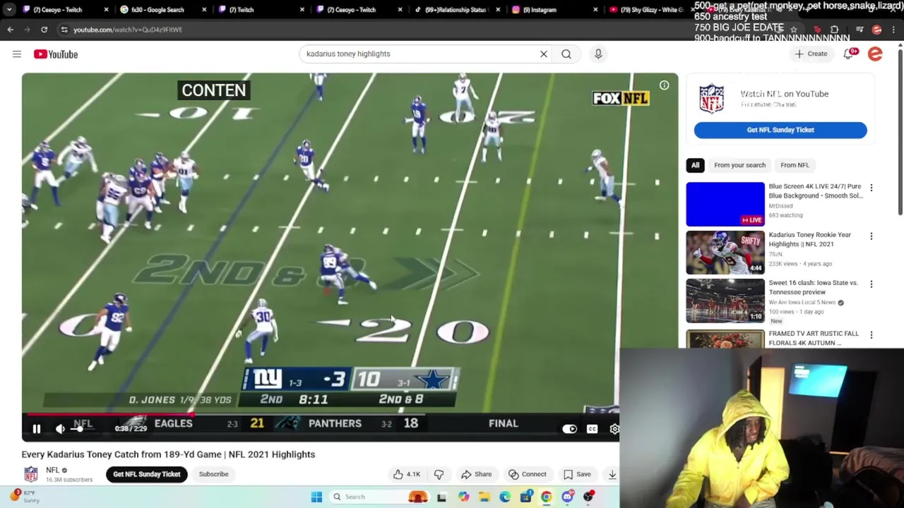Save the video to a playlist
This screenshot has height=508, width=904.
(x=577, y=474)
